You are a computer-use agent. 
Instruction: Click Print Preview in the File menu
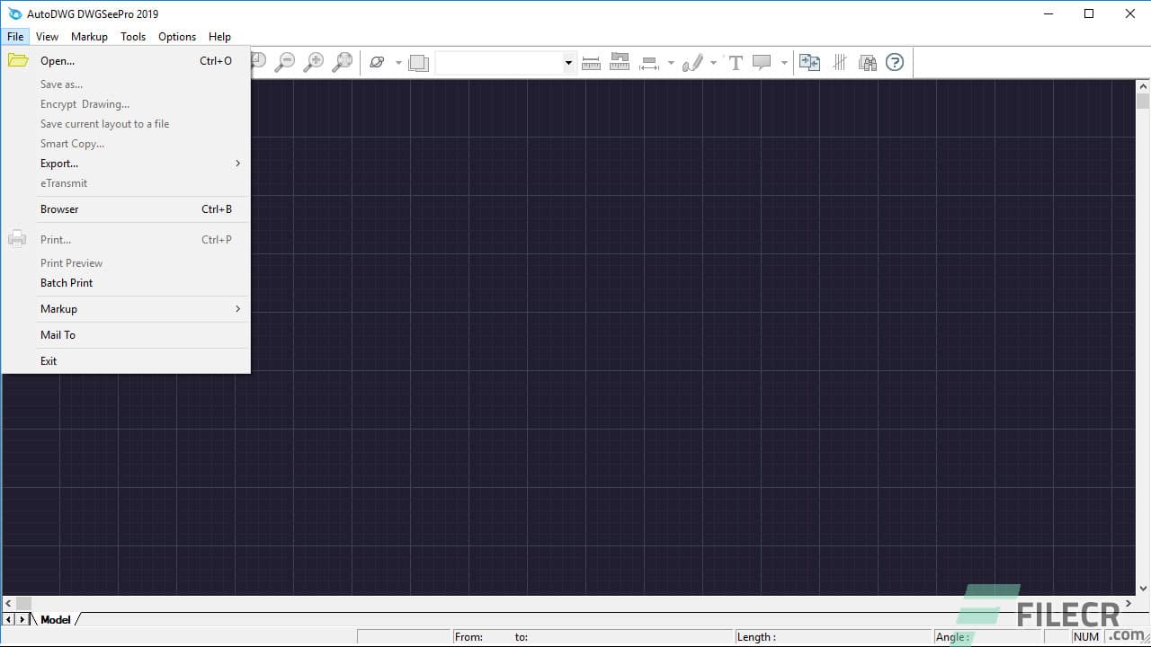tap(71, 262)
